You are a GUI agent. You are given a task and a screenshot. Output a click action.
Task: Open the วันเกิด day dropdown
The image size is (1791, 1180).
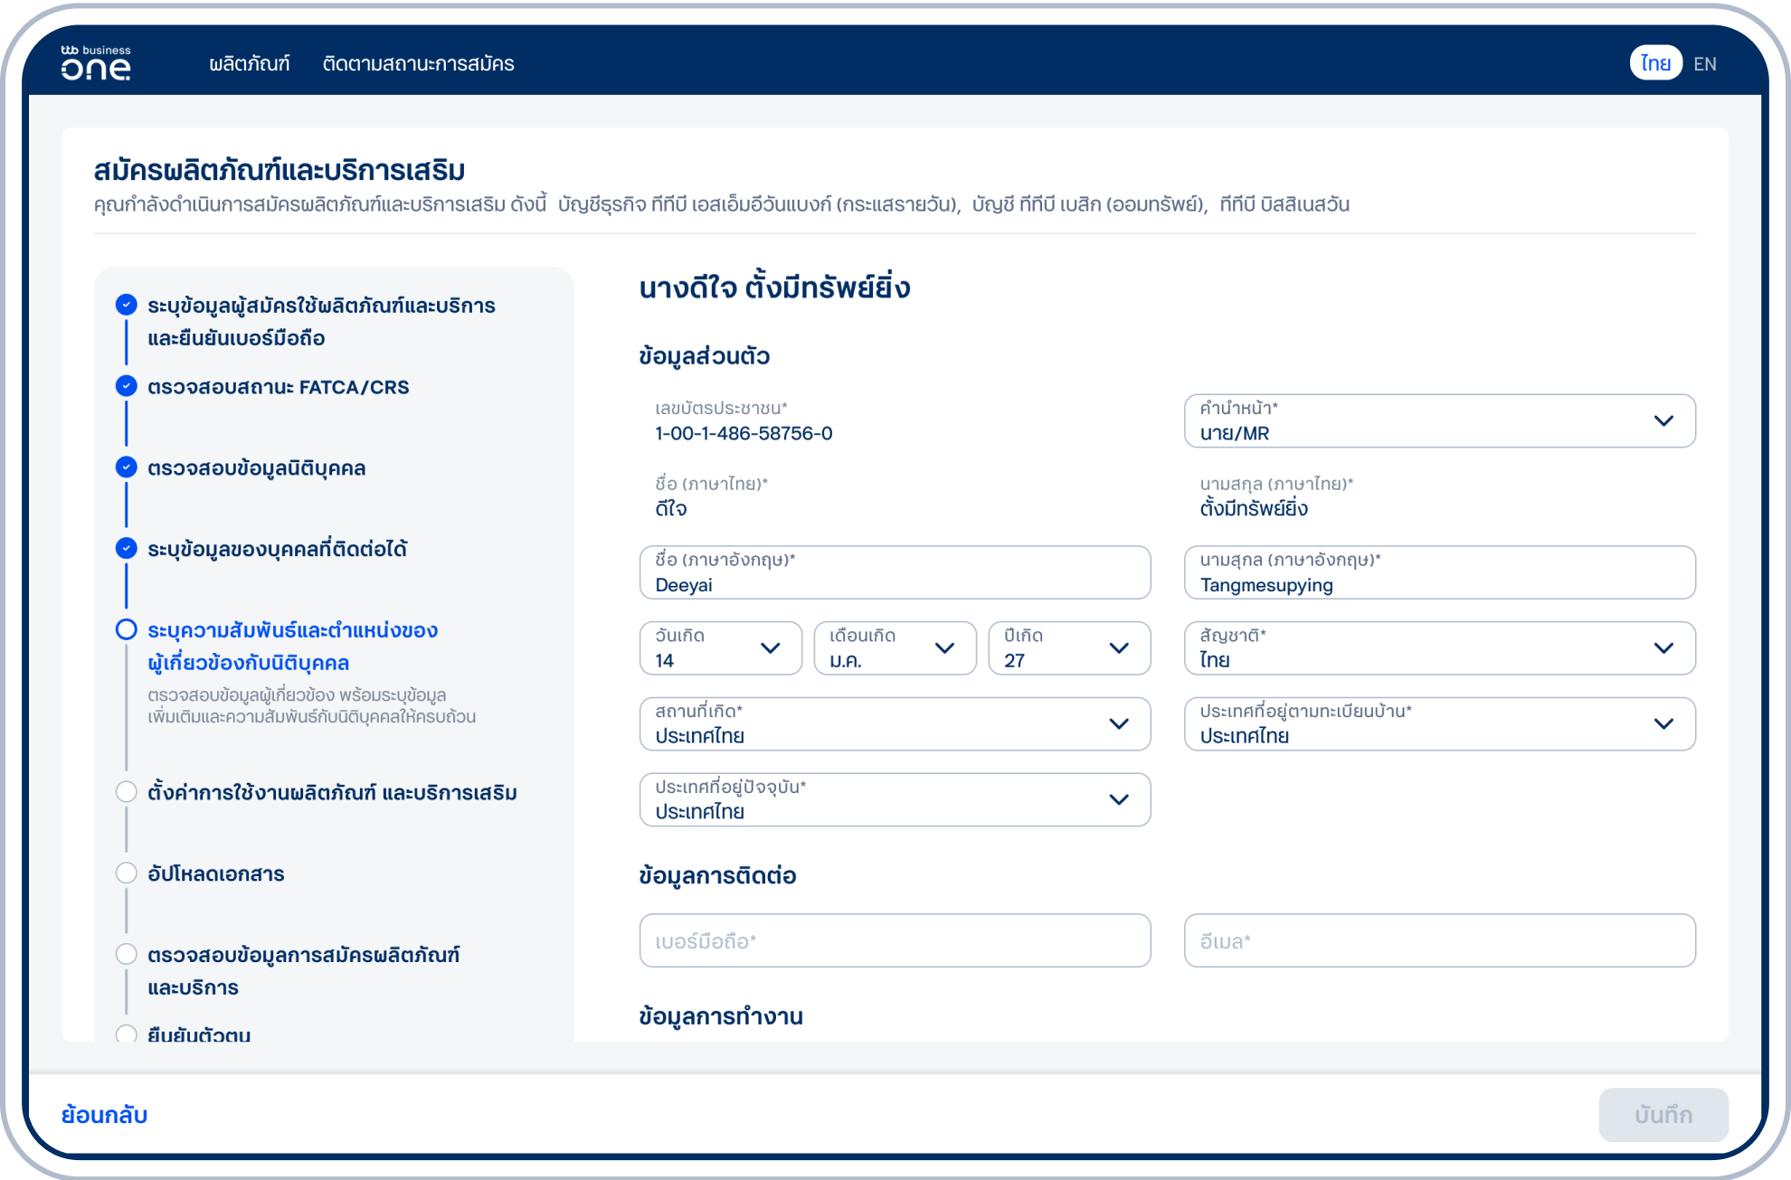720,648
